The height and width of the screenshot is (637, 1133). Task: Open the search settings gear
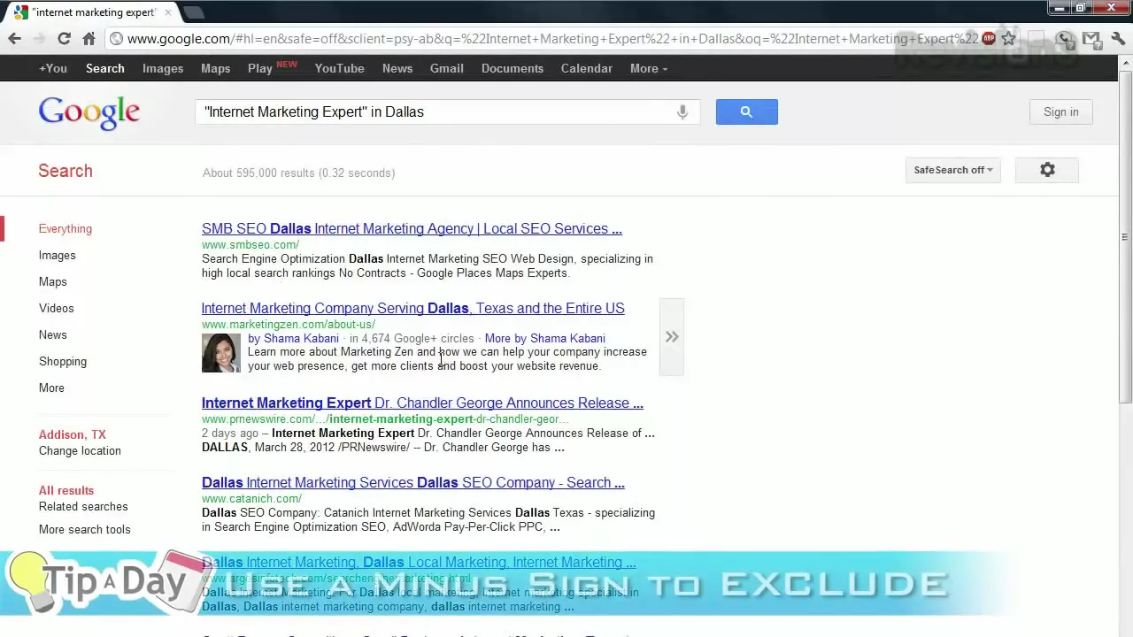[1047, 170]
